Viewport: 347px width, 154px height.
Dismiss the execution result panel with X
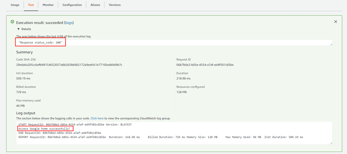(x=336, y=22)
